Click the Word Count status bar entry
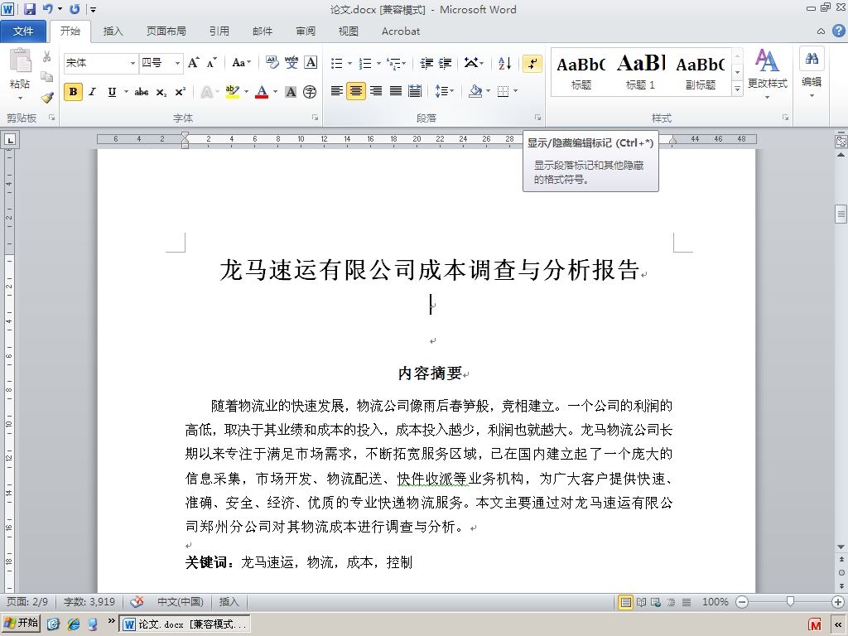Image resolution: width=848 pixels, height=636 pixels. (x=89, y=602)
